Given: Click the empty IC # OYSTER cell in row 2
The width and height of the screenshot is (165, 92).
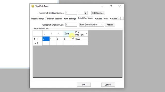Looking at the screenshot, I should [81, 43].
